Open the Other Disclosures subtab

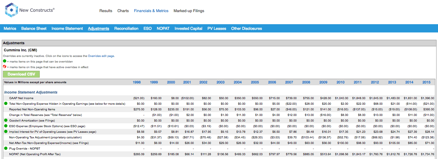[x=247, y=29]
